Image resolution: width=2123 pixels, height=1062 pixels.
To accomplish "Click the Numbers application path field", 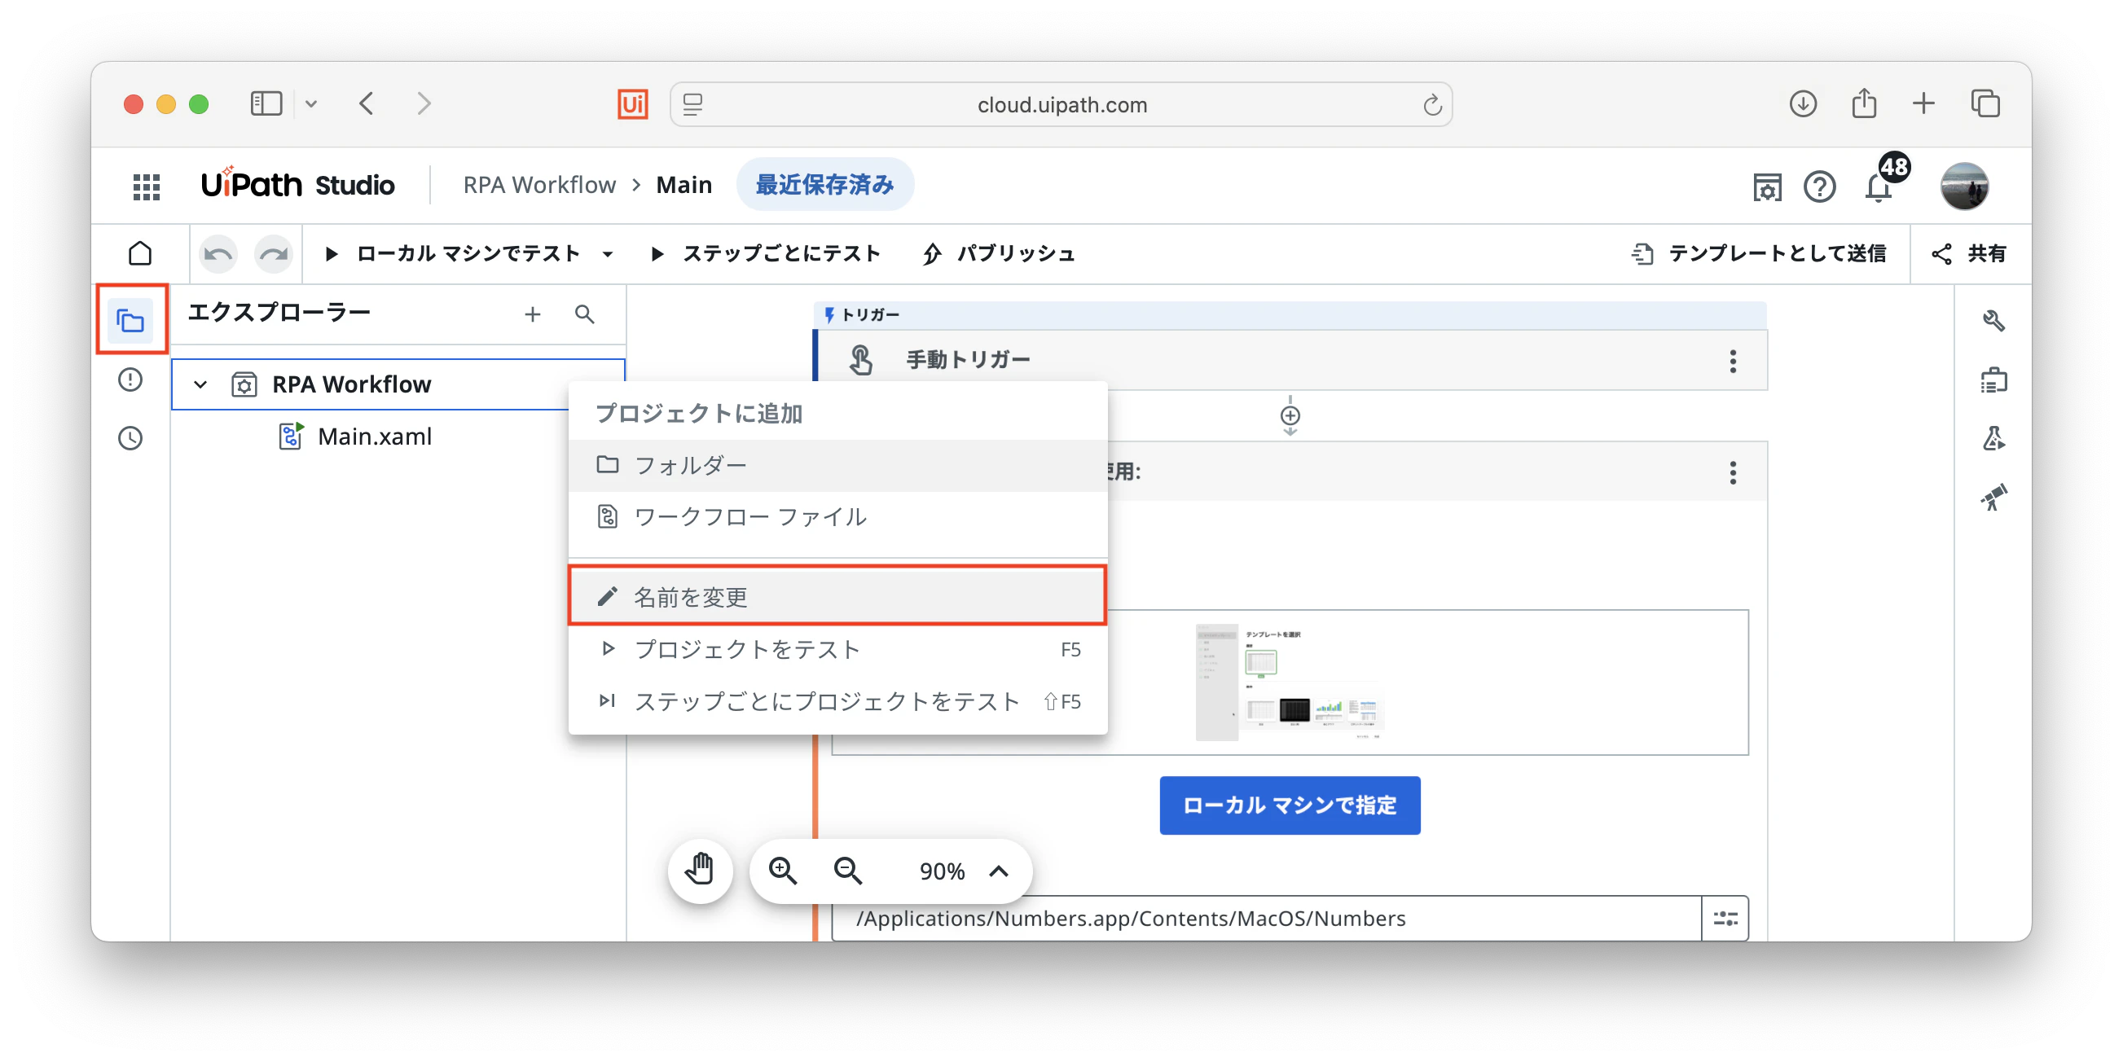I will pos(1266,918).
